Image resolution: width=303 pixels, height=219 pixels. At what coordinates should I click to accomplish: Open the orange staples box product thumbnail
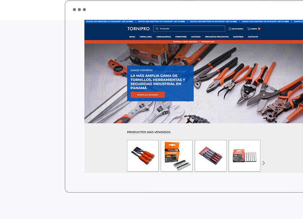[176, 156]
